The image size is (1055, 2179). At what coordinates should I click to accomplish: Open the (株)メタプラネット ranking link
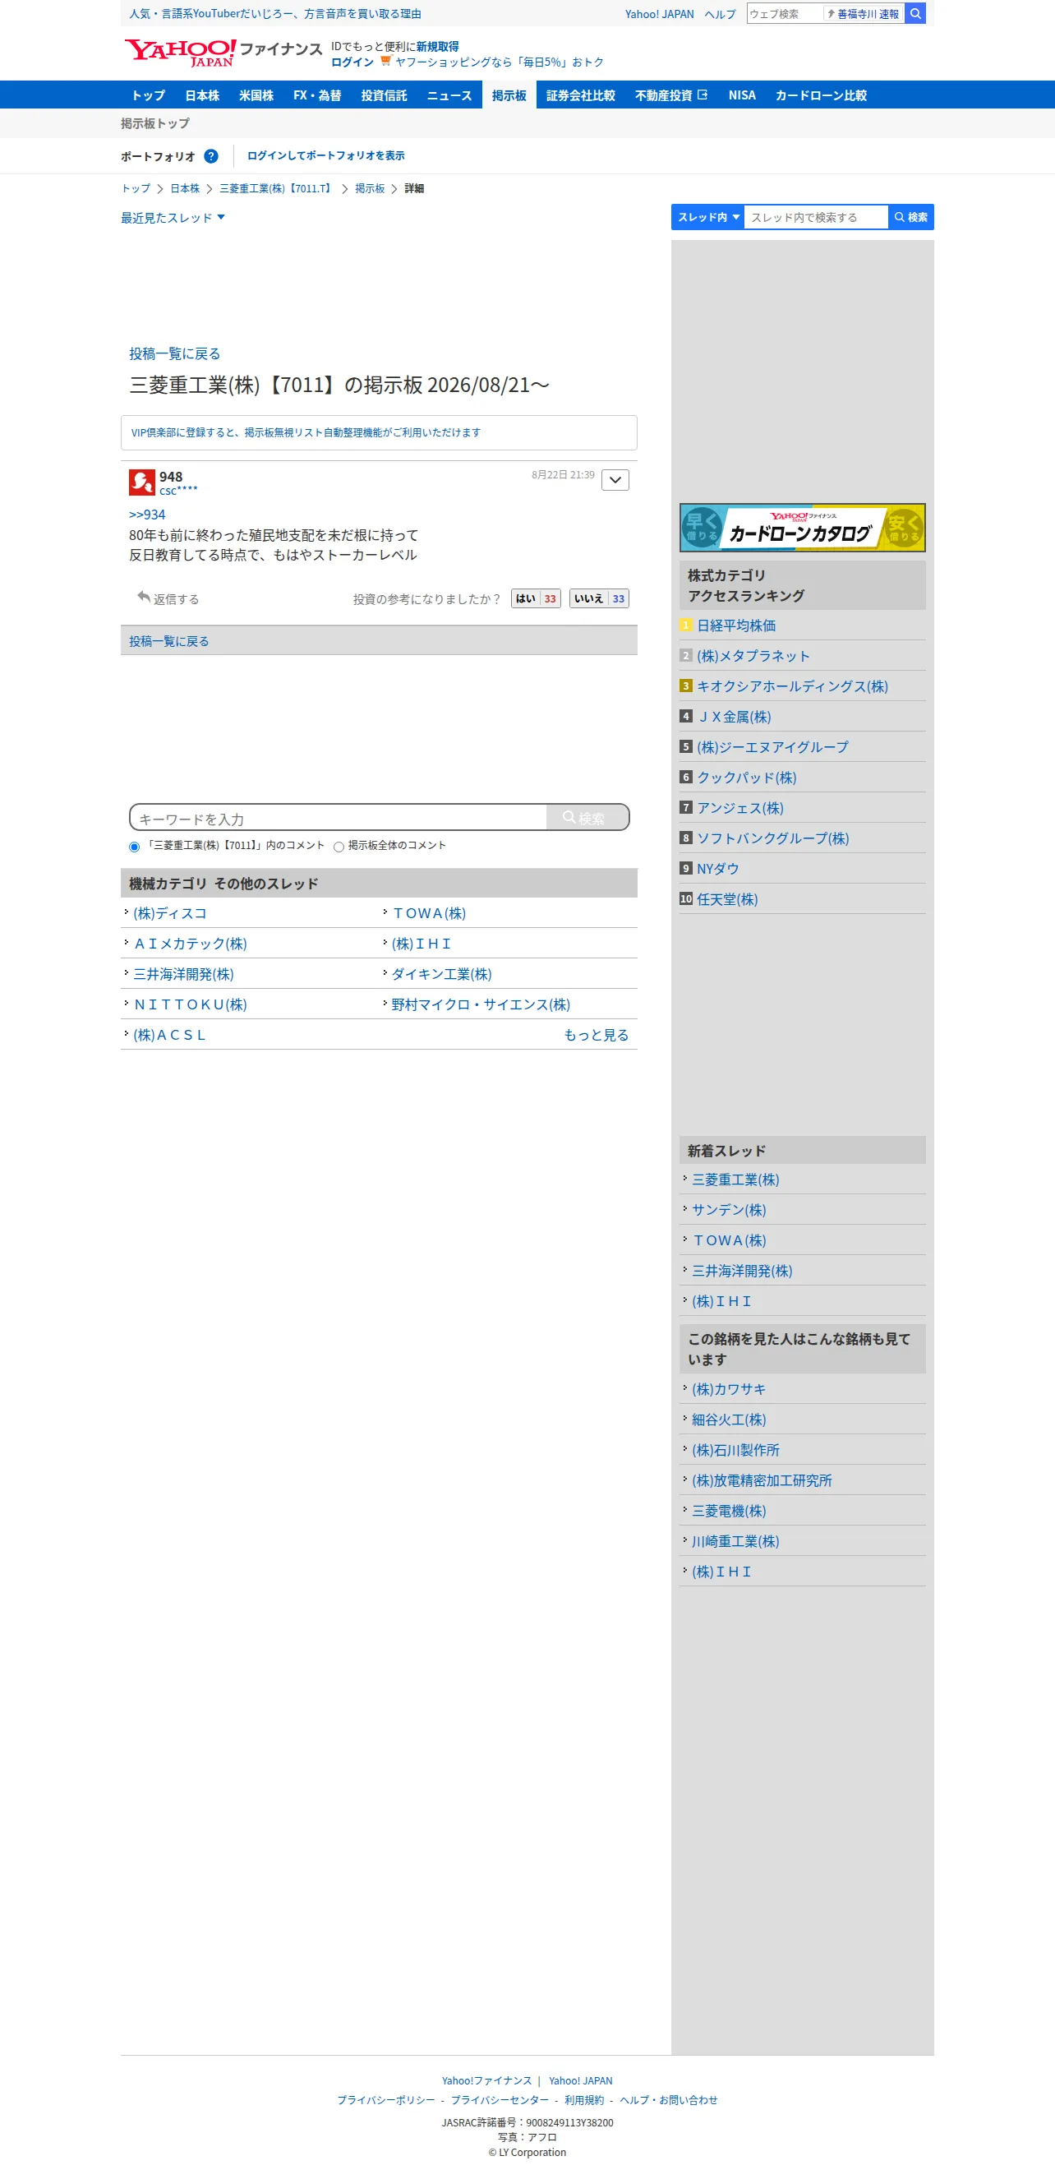[x=753, y=656]
